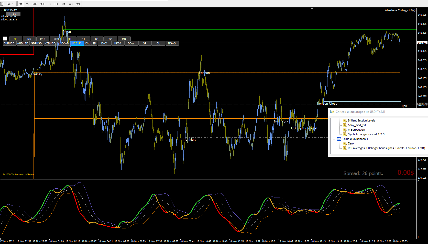Image resolution: width=428 pixels, height=244 pixels.
Task: Select m-BankLevels in indicator list
Action: [356, 130]
